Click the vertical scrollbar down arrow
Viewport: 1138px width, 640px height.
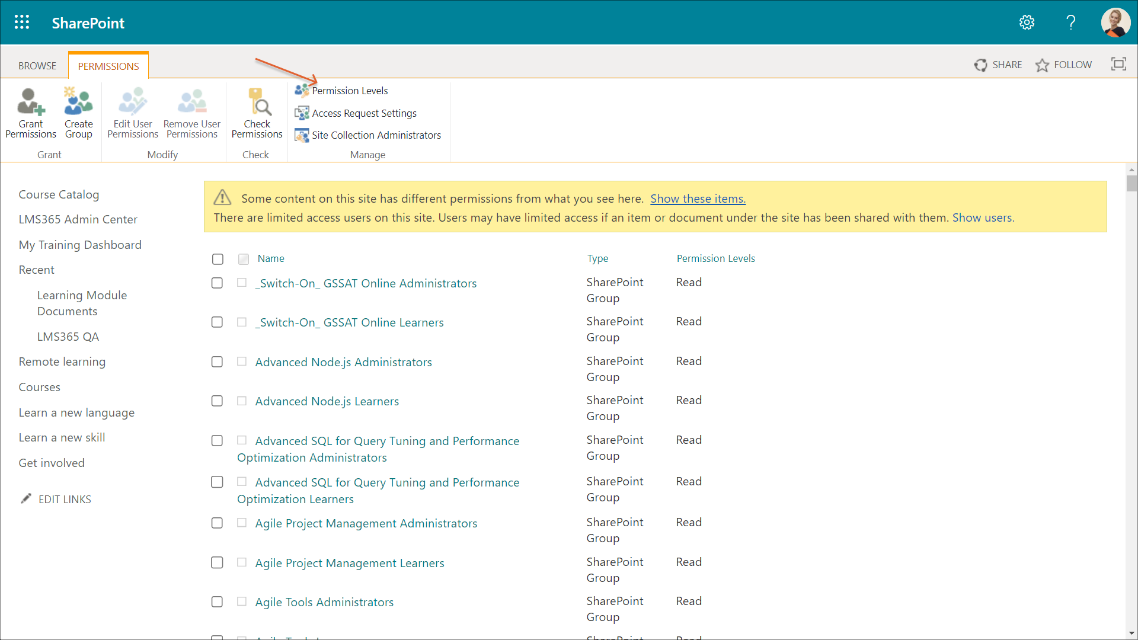(1131, 633)
